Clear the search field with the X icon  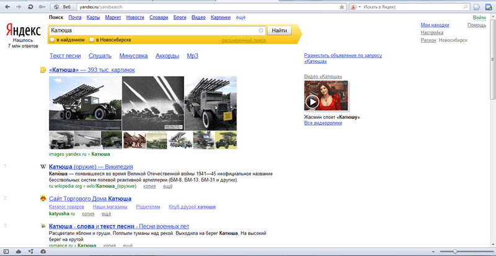(261, 30)
